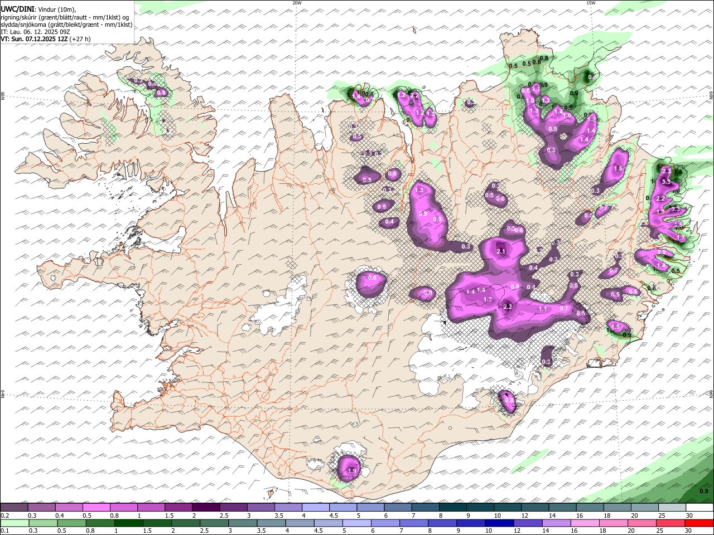Image resolution: width=714 pixels, height=535 pixels.
Task: Select the 0.3 purple swatch in upper legend
Action: (41, 508)
